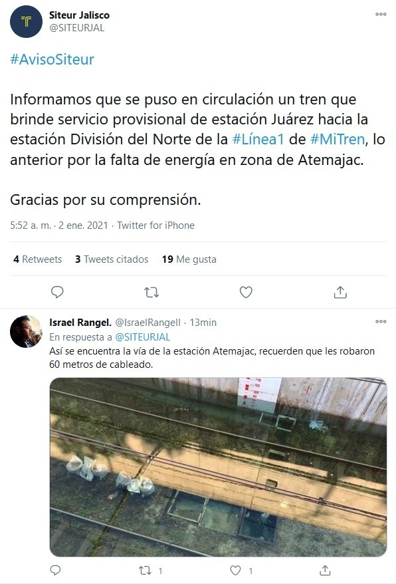Share Israel Rangel's reply tweet
Viewport: 396px width, 584px height.
325,570
